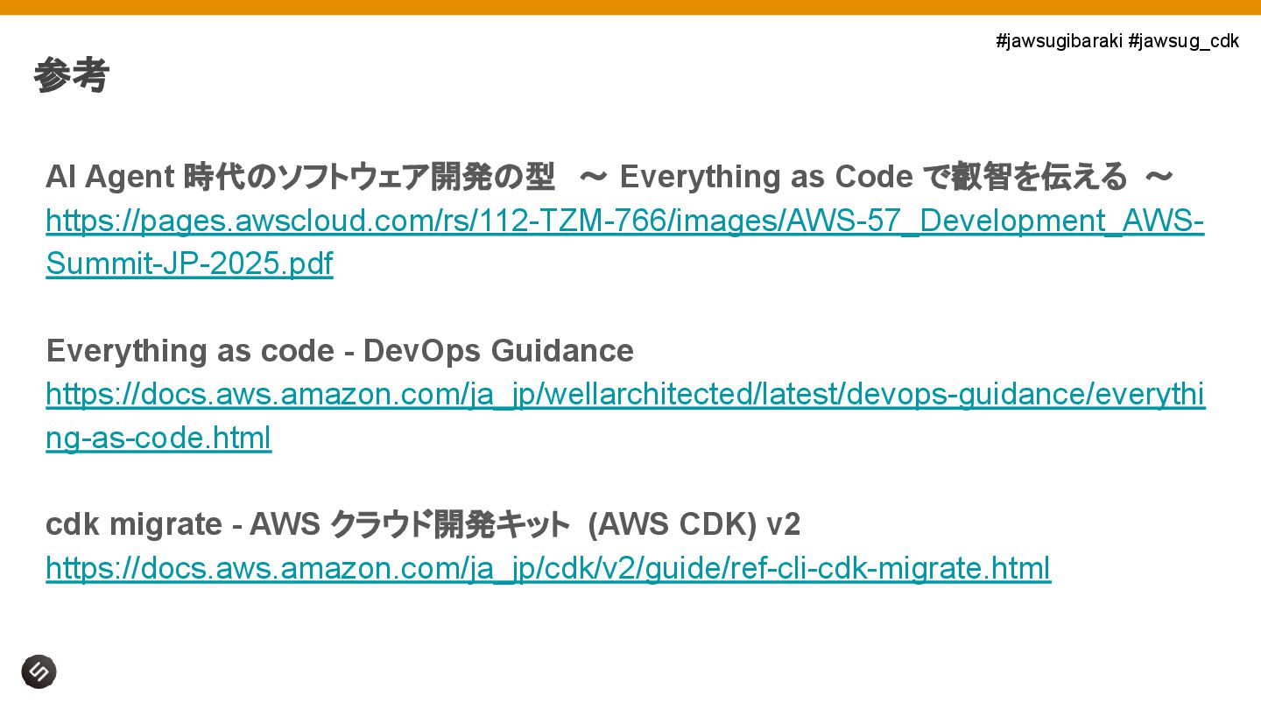Click 'Everything as Code で叡智を伝える' subtitle text
Screen dimensions: 1261x709
coord(873,177)
